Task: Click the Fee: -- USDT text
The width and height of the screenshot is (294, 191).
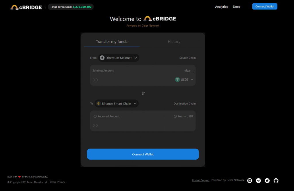Action: coord(185,116)
